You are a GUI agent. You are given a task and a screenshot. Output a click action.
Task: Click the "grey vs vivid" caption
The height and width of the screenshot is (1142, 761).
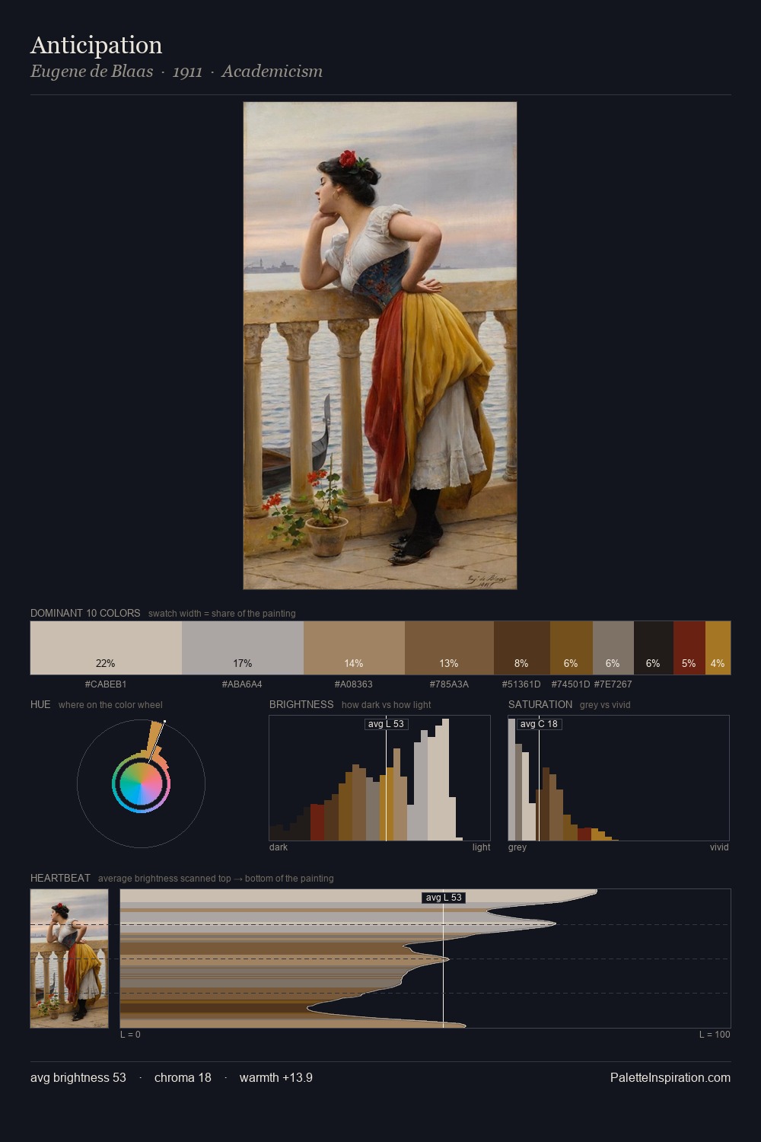tap(605, 705)
